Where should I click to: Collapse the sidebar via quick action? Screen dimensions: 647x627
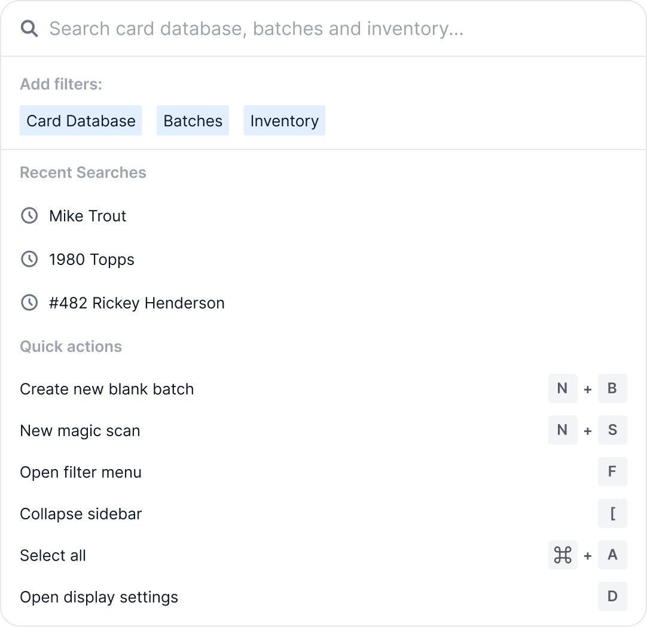coord(80,513)
